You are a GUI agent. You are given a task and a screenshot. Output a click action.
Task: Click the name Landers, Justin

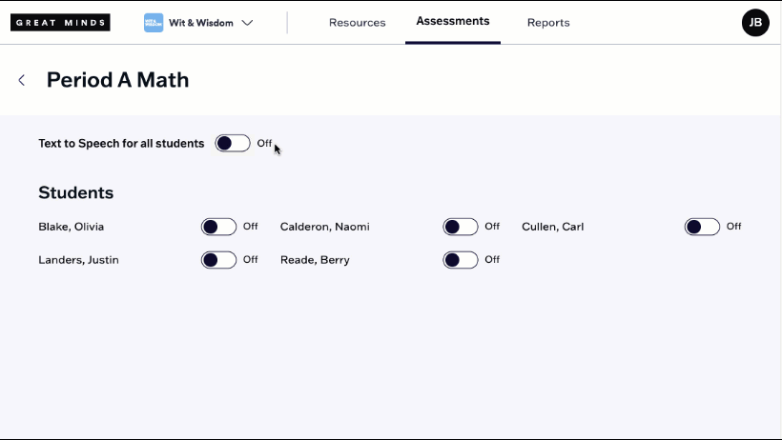[x=78, y=260]
